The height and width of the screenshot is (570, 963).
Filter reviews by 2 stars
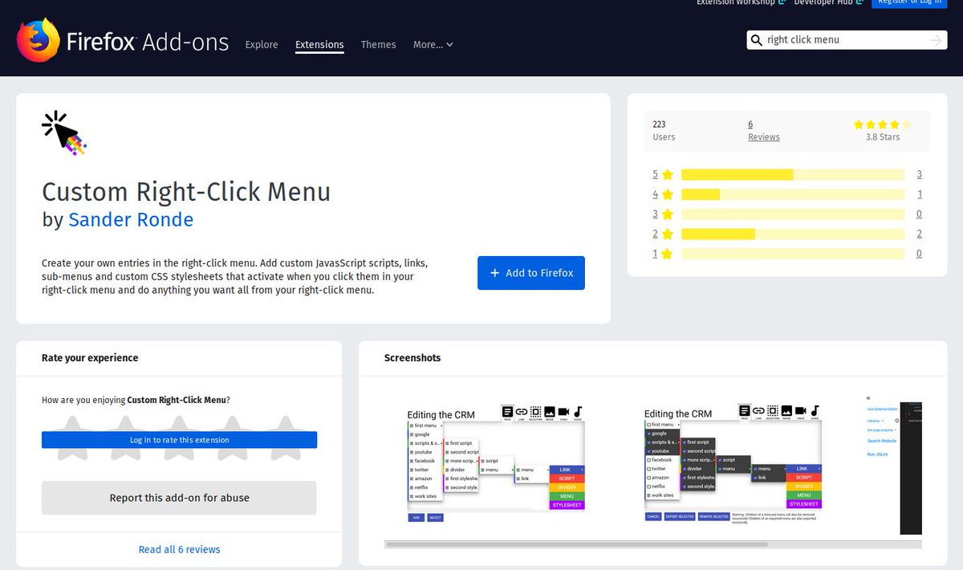pos(663,234)
